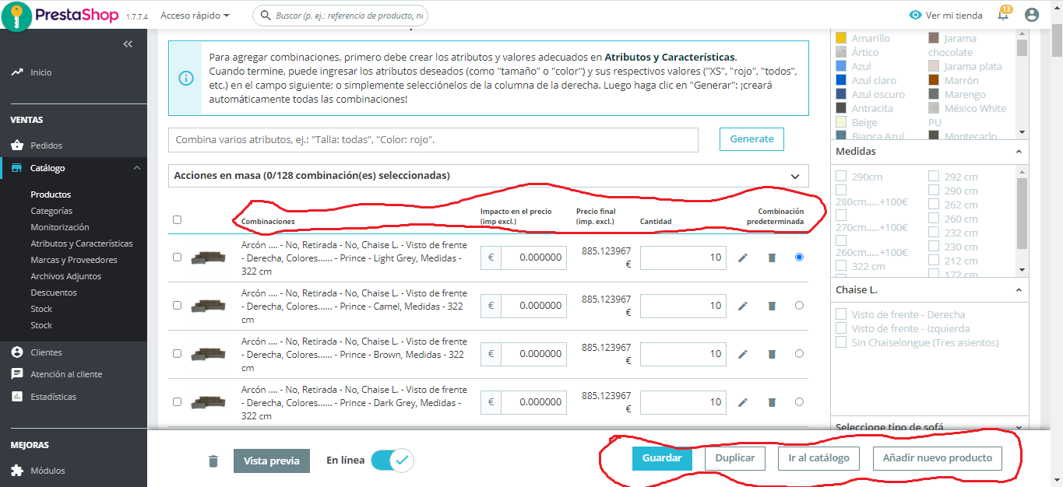Open Productos in the sidebar
The image size is (1063, 487).
[51, 194]
